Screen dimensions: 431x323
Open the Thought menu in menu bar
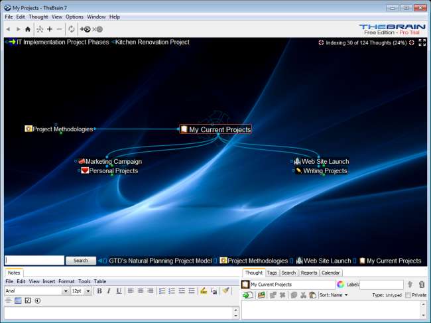pos(38,17)
